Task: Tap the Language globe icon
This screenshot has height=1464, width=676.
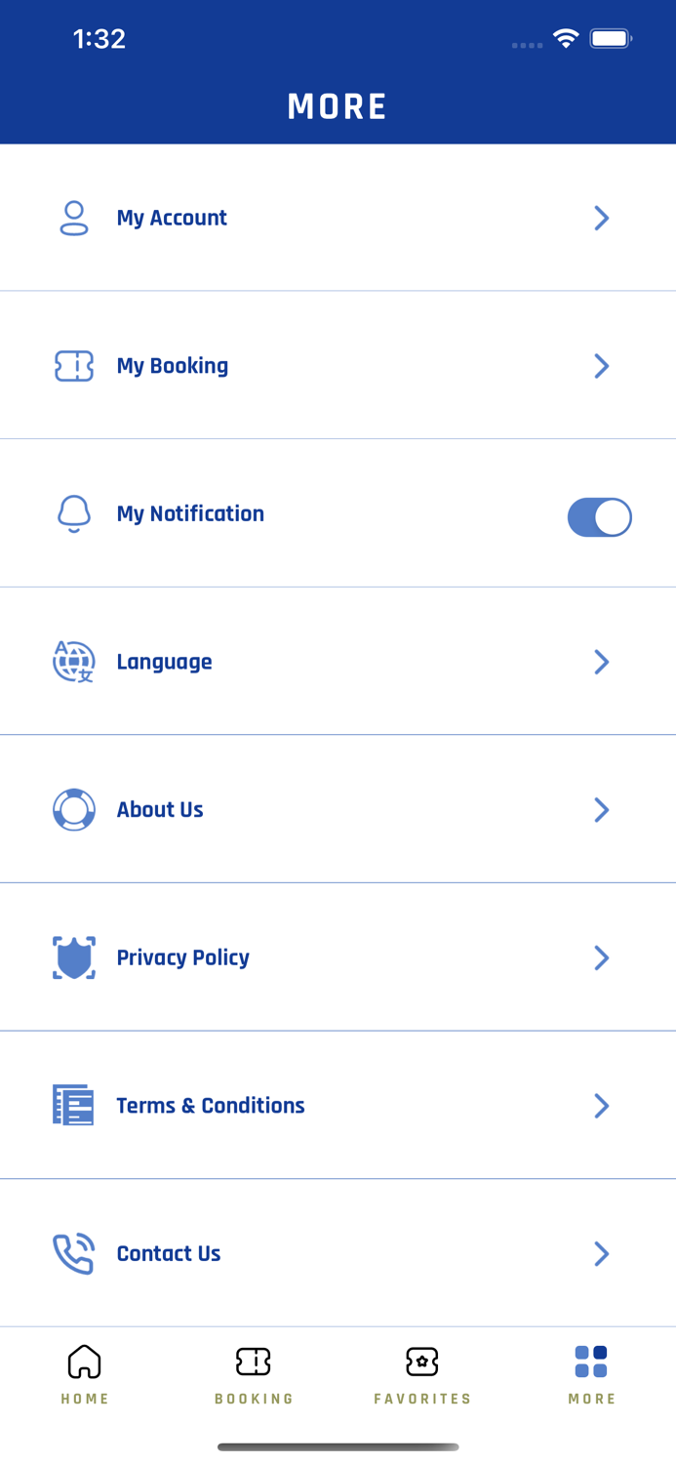Action: pyautogui.click(x=74, y=662)
